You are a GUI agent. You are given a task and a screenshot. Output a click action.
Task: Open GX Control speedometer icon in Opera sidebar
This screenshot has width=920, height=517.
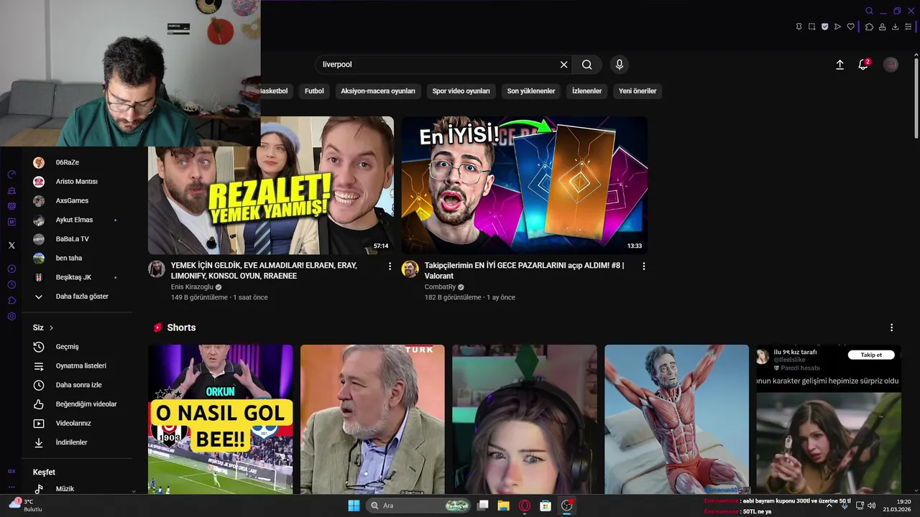11,174
